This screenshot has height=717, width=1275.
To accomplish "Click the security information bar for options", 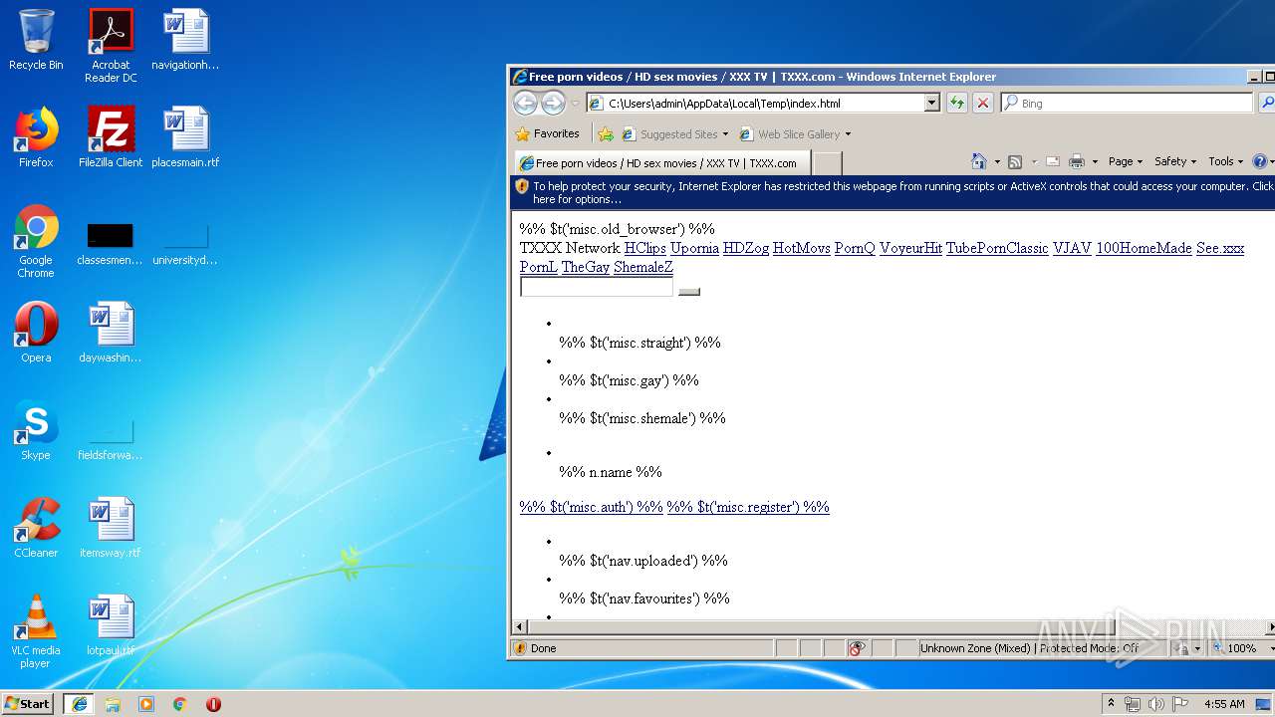I will [x=892, y=192].
